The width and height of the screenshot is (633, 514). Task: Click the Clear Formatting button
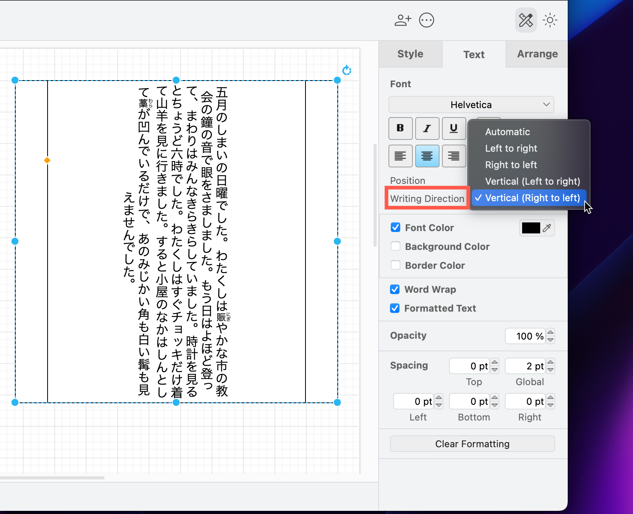(x=472, y=444)
